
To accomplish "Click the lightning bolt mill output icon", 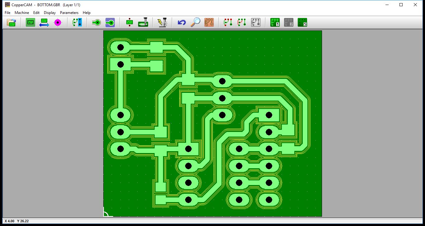I will (162, 23).
